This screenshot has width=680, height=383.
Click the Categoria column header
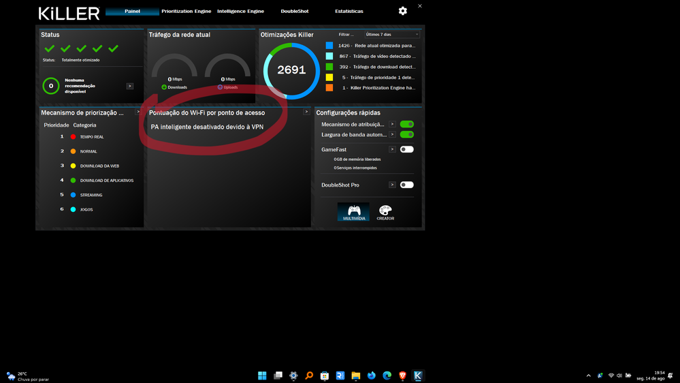84,125
